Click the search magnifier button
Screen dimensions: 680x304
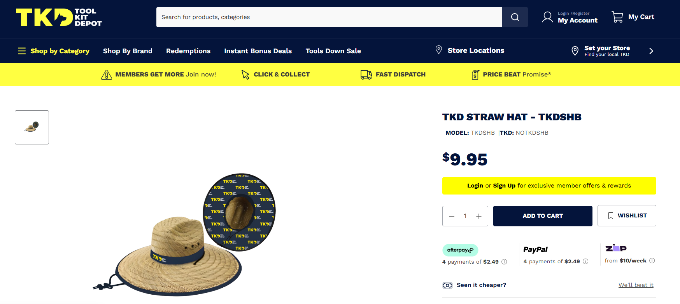pos(515,17)
